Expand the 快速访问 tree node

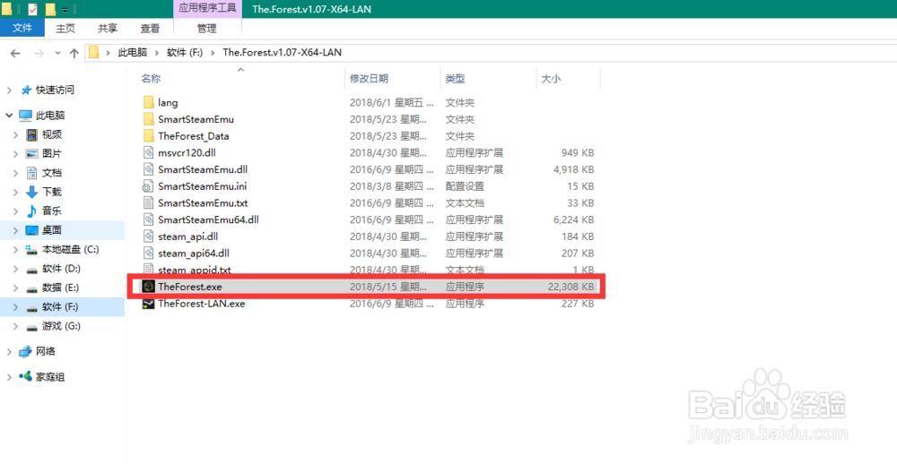pyautogui.click(x=9, y=90)
